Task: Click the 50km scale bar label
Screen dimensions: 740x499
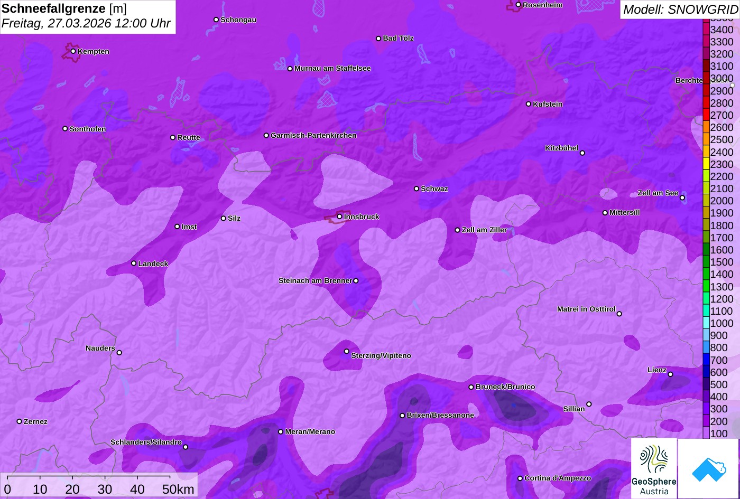Action: click(178, 489)
